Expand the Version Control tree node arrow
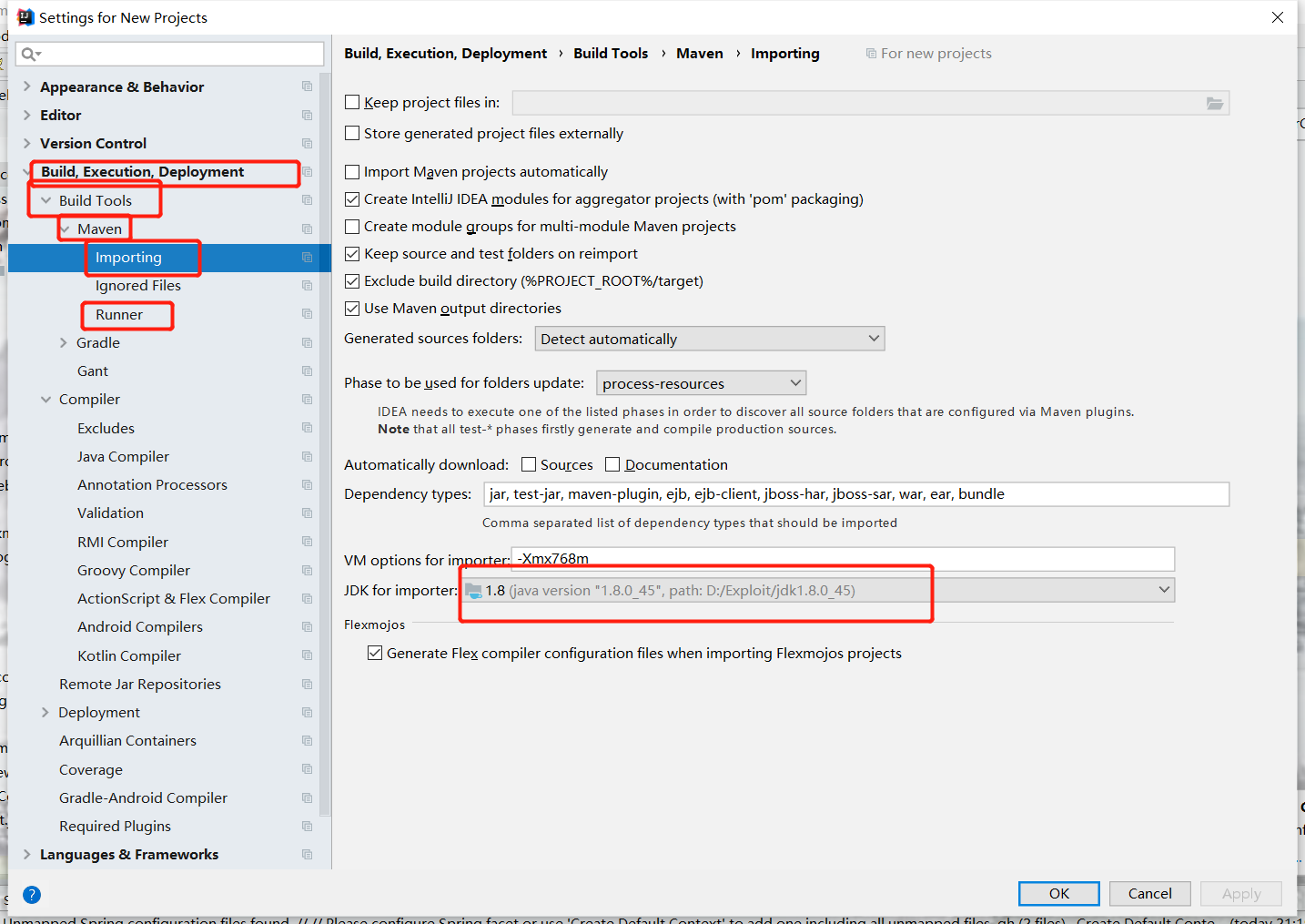Image resolution: width=1305 pixels, height=924 pixels. (x=27, y=143)
